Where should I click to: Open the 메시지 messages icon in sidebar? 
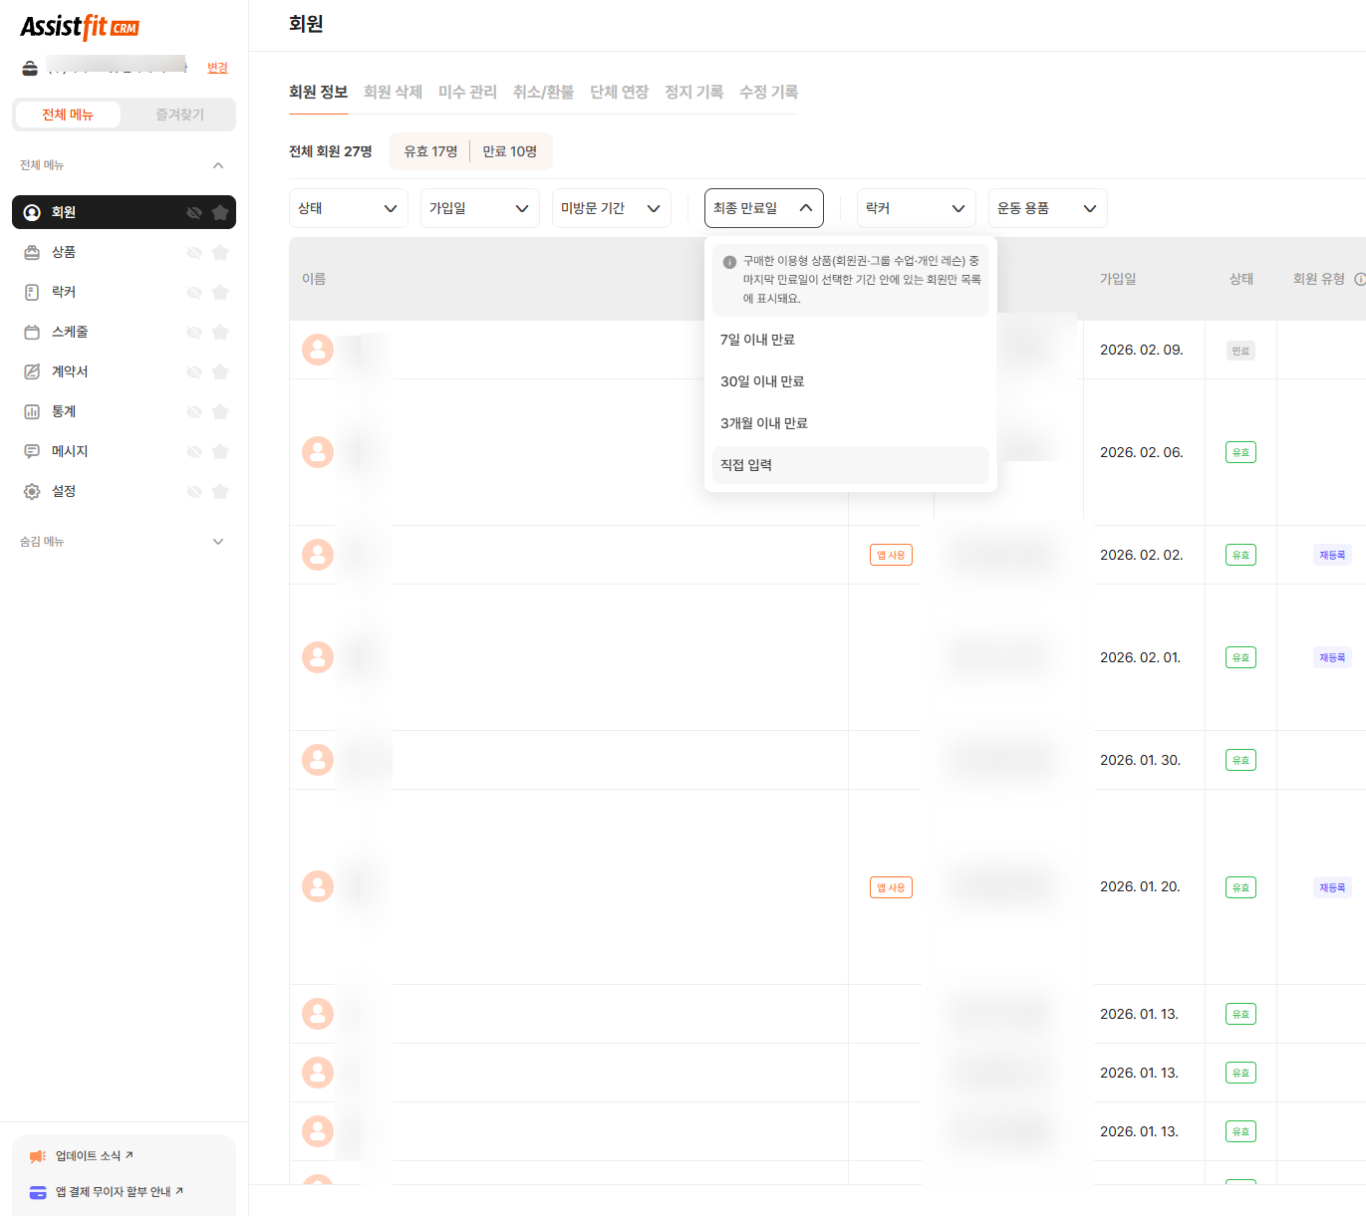(30, 451)
